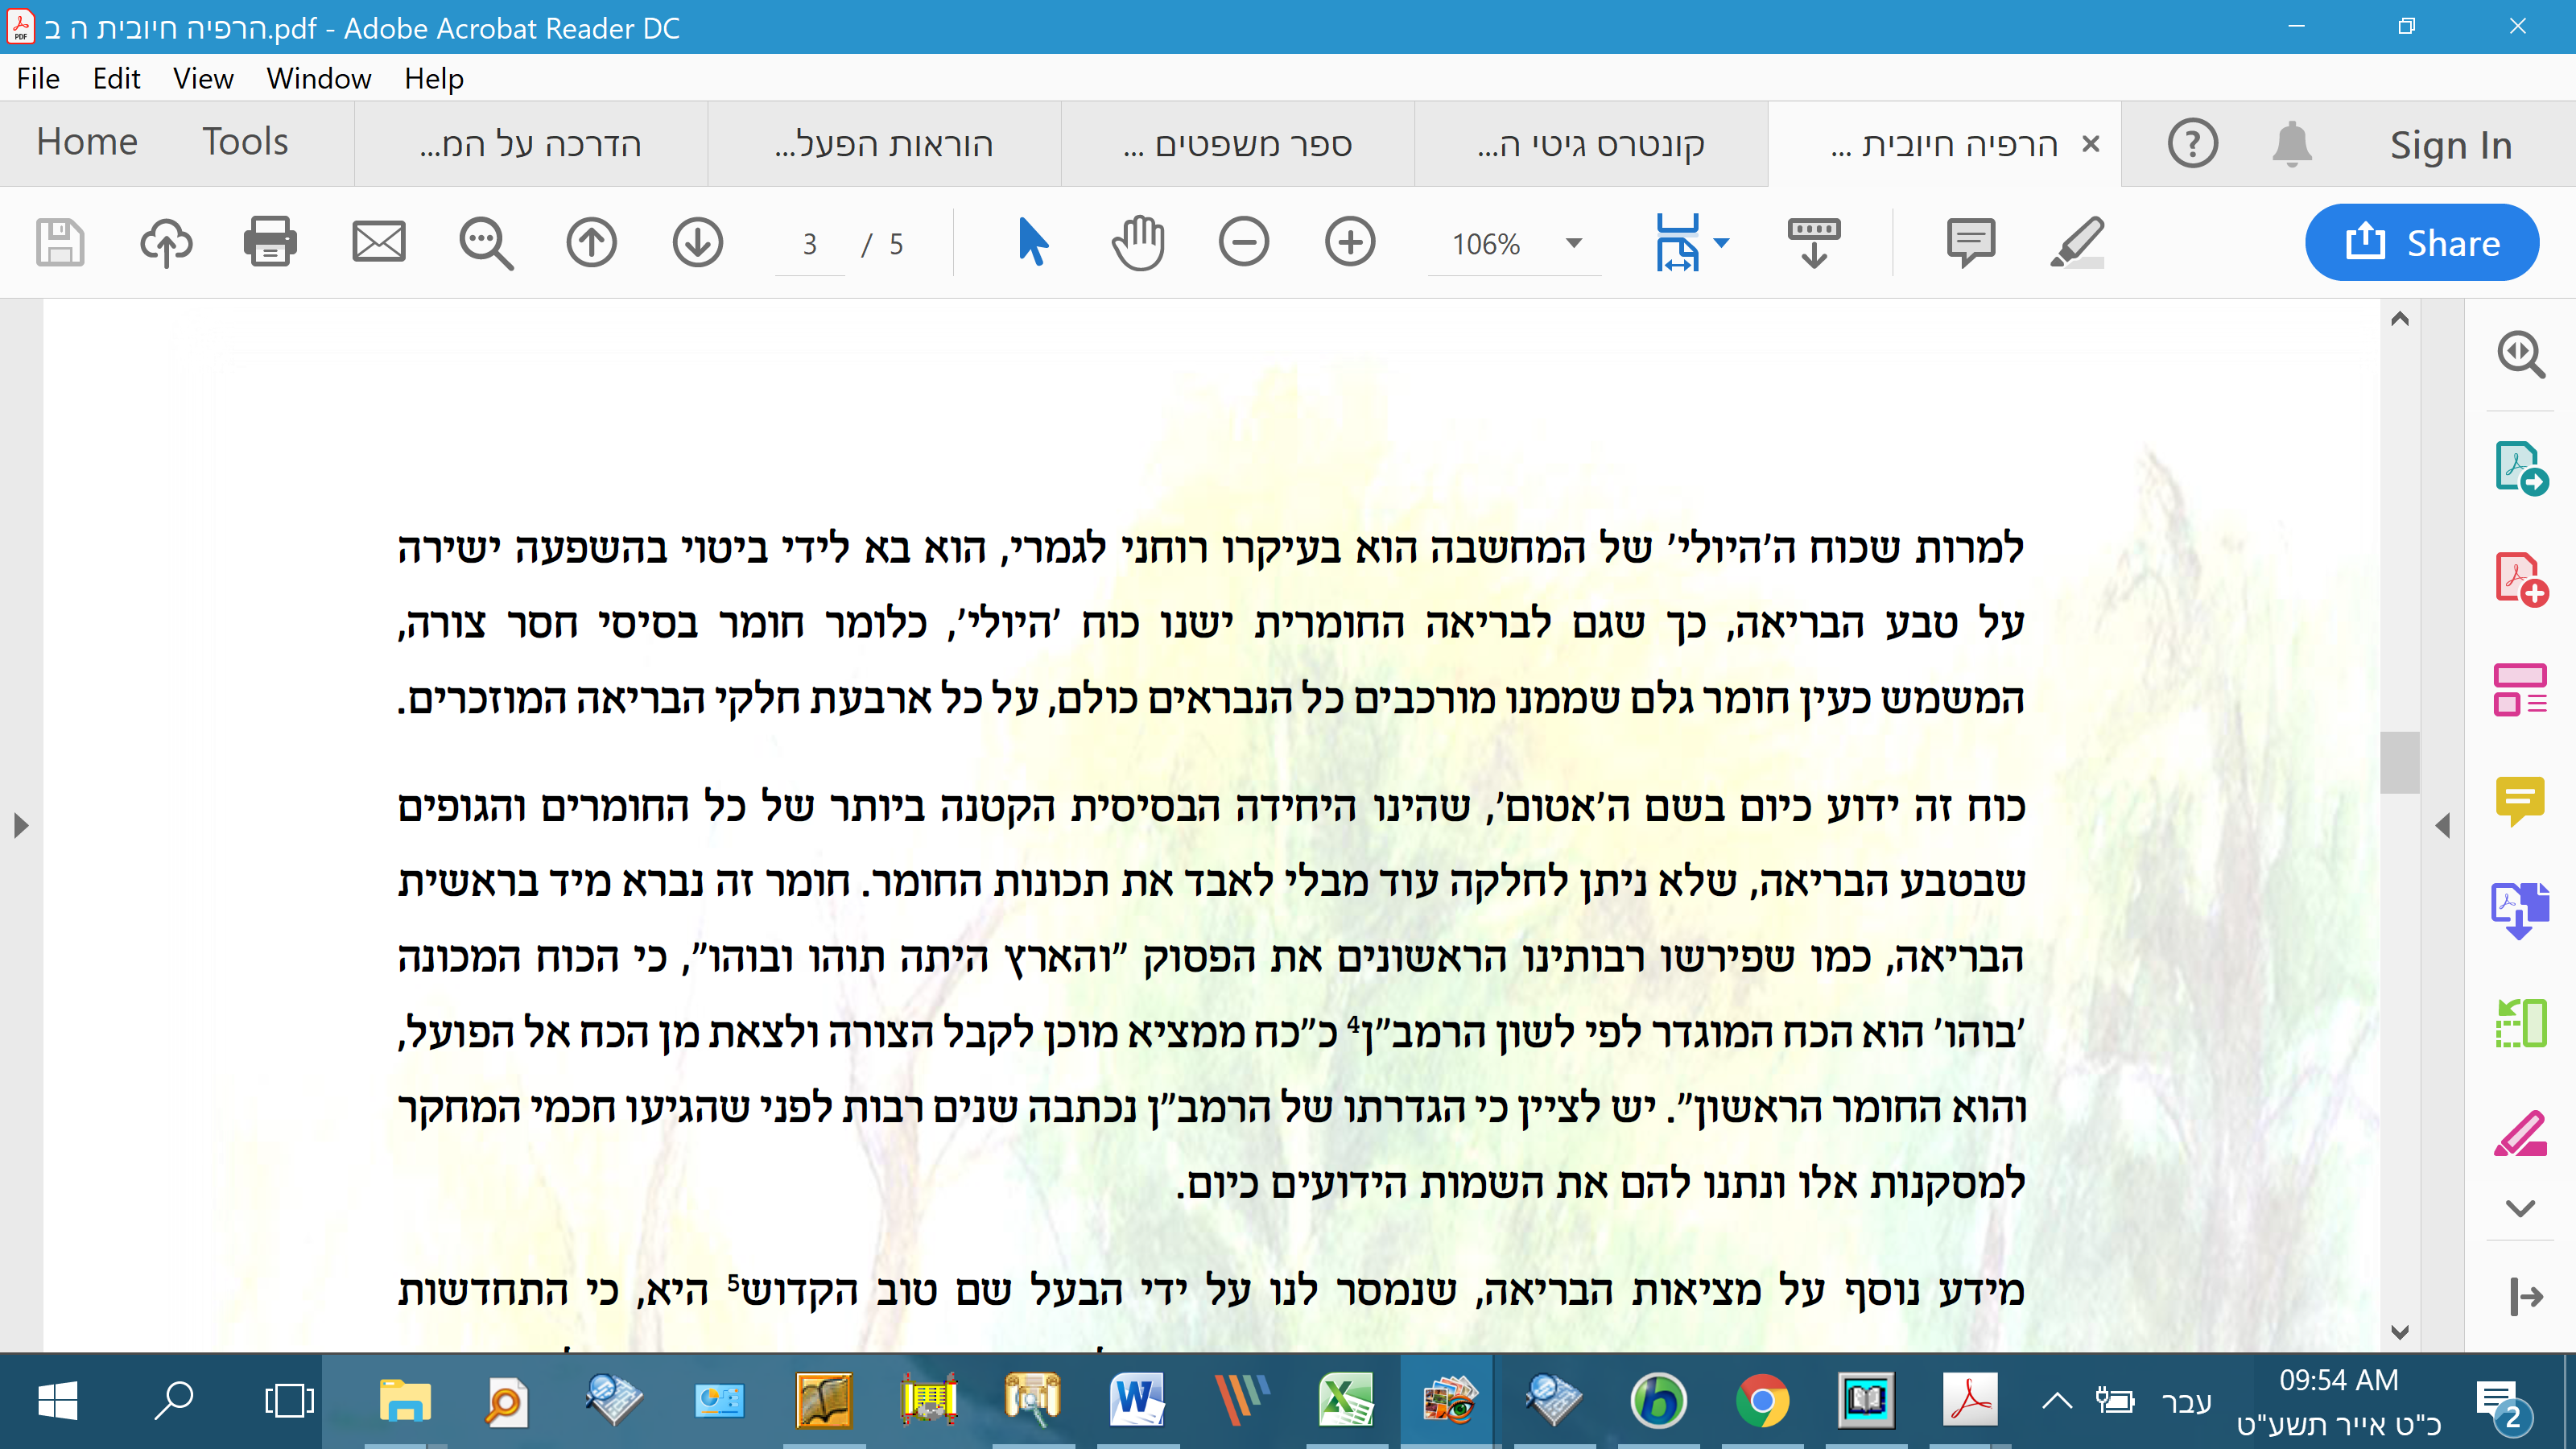Open the View menu
This screenshot has height=1449, width=2576.
coord(202,78)
